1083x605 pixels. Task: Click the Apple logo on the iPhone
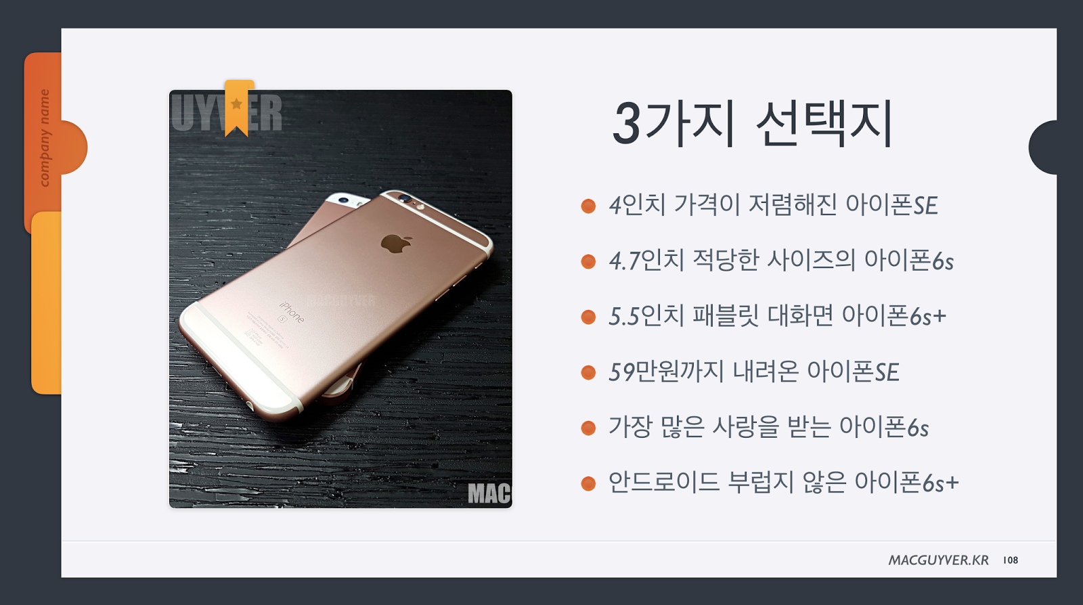coord(397,244)
